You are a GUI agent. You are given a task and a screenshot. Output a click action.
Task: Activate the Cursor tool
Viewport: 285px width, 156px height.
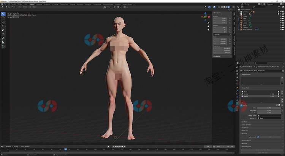(x=3, y=18)
